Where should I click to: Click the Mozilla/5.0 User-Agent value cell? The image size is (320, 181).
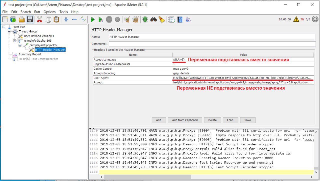[x=243, y=78]
